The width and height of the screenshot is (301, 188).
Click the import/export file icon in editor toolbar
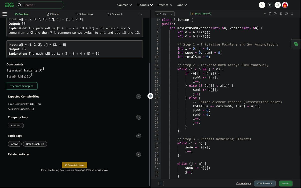pyautogui.click(x=275, y=14)
